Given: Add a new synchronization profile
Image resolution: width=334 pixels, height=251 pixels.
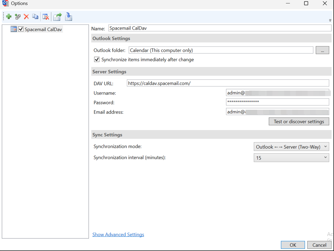Looking at the screenshot, I should coord(8,16).
